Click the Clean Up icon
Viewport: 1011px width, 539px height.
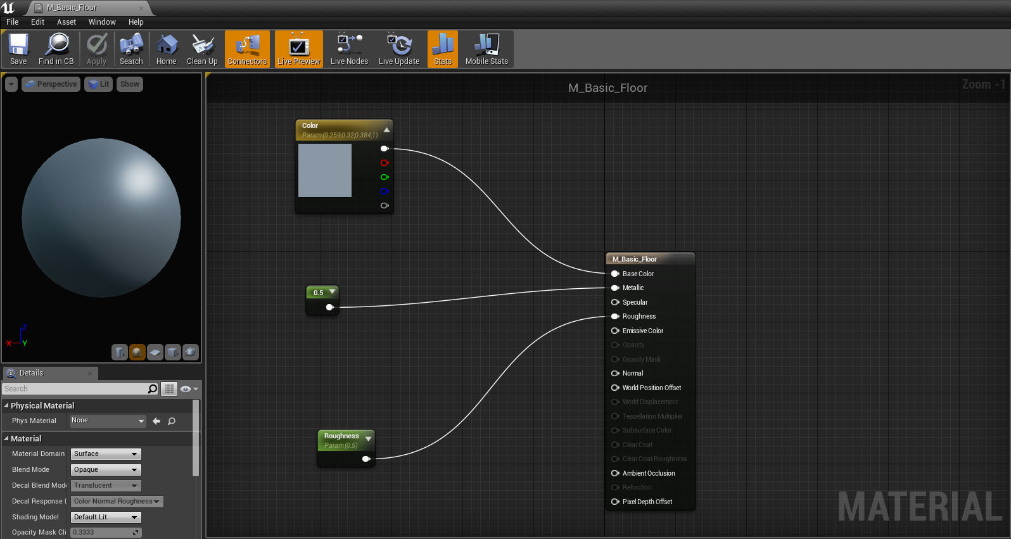point(202,49)
